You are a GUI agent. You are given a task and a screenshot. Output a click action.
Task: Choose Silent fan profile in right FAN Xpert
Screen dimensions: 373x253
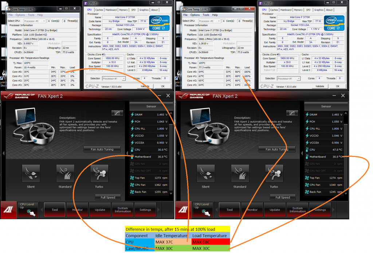[x=206, y=173]
